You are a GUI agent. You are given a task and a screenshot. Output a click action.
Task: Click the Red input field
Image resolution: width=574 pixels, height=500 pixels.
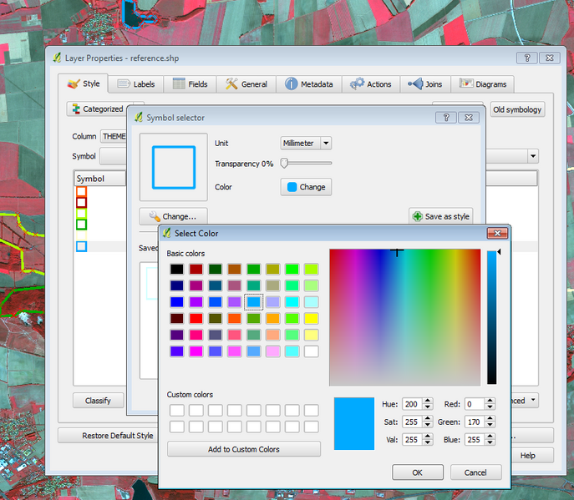475,404
